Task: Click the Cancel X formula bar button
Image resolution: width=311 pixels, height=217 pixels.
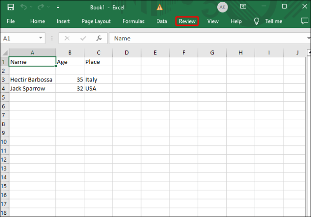Action: pos(67,38)
